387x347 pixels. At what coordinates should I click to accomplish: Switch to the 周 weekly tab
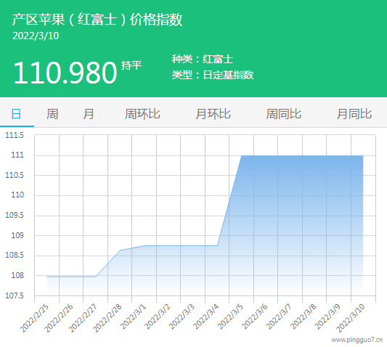52,114
